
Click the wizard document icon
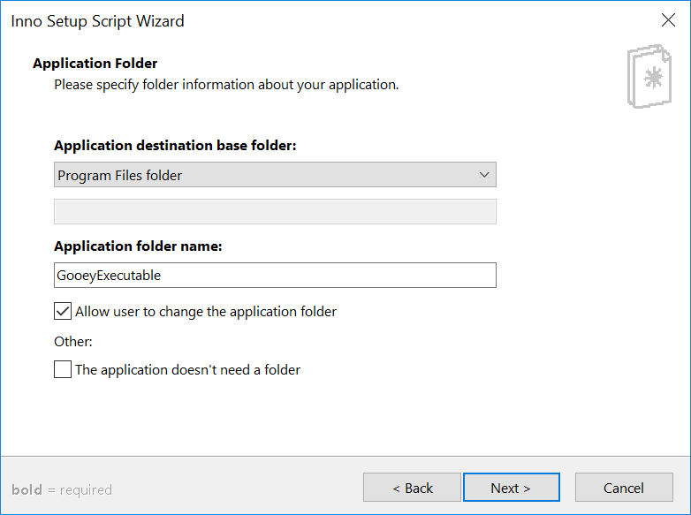(x=649, y=76)
